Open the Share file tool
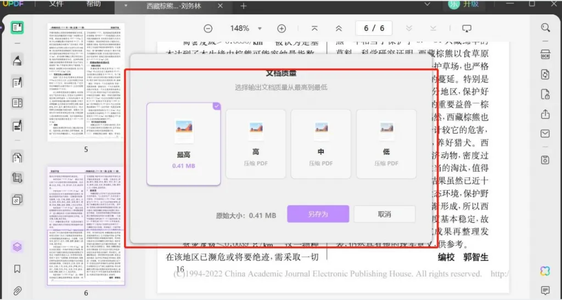Screen dimensions: 562x300 [545, 114]
